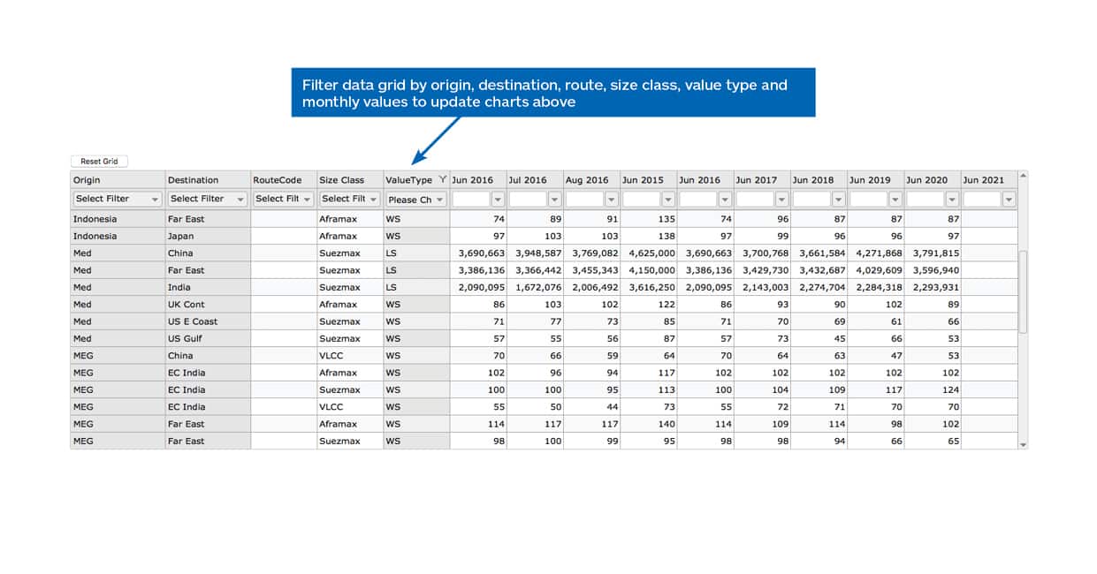Open the Destination Select Filter dropdown

click(208, 200)
